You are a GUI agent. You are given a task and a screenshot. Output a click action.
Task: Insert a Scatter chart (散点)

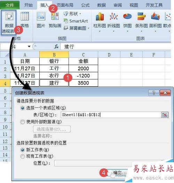167,22
